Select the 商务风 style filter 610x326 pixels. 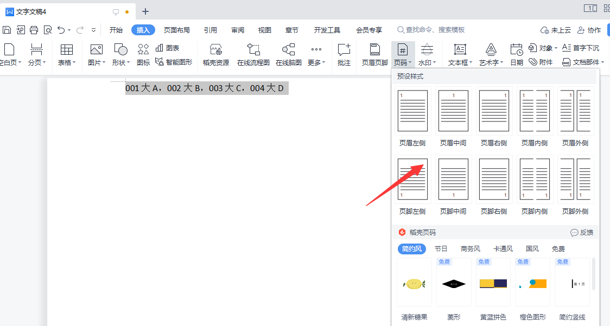pyautogui.click(x=471, y=248)
